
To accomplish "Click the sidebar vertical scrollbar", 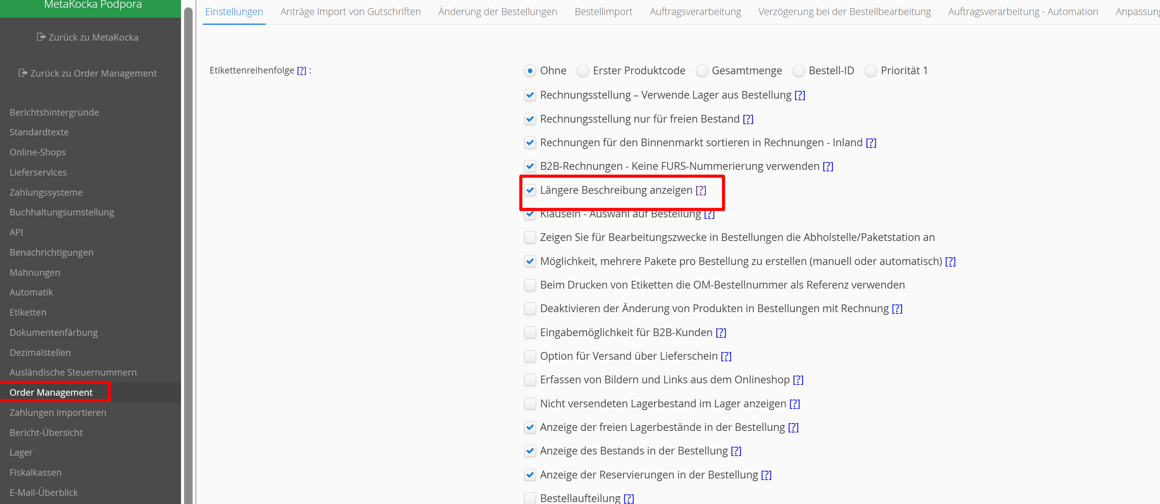I will pyautogui.click(x=188, y=252).
